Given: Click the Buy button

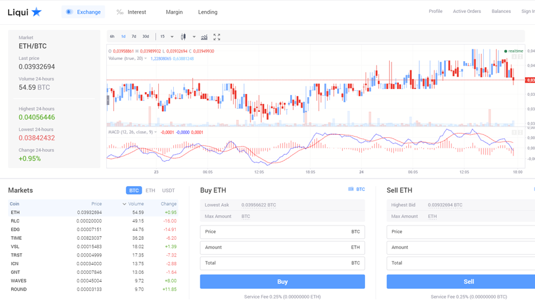Looking at the screenshot, I should 282,282.
